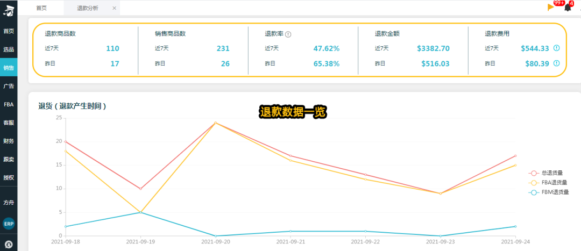Click the 销售商品数 heading
The width and height of the screenshot is (581, 251).
coord(171,34)
